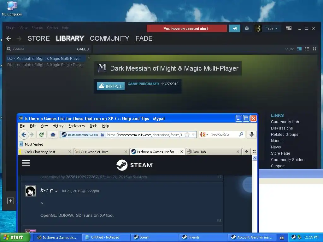Open the Friends menu in Steam client
Screen dimensions: 323x242
click(x=37, y=28)
